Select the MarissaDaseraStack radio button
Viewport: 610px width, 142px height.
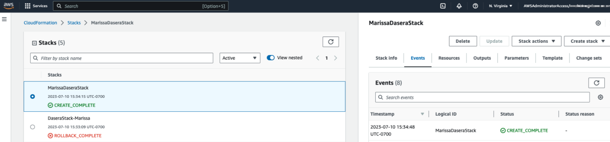(x=33, y=96)
